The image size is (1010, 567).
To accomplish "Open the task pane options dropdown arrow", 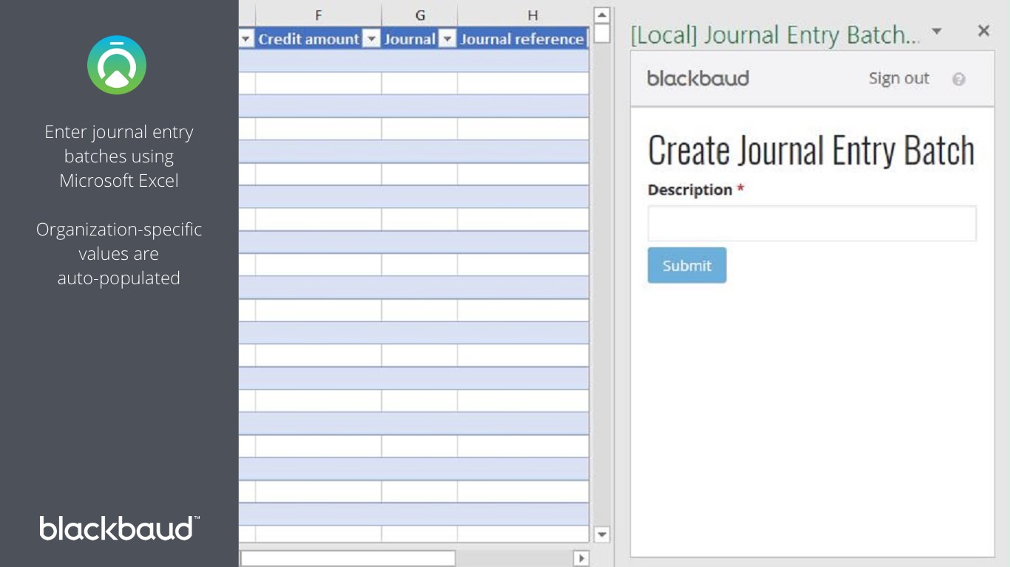I will (x=937, y=31).
